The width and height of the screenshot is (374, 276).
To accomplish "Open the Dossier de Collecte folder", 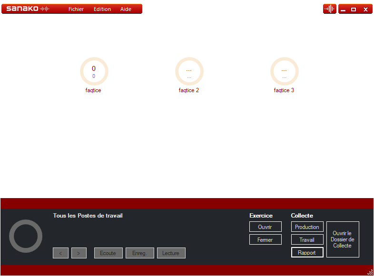I will (343, 239).
